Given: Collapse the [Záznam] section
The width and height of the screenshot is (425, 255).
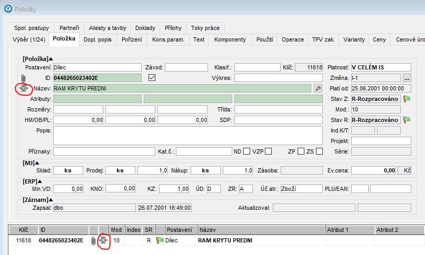Looking at the screenshot, I should tap(51, 200).
